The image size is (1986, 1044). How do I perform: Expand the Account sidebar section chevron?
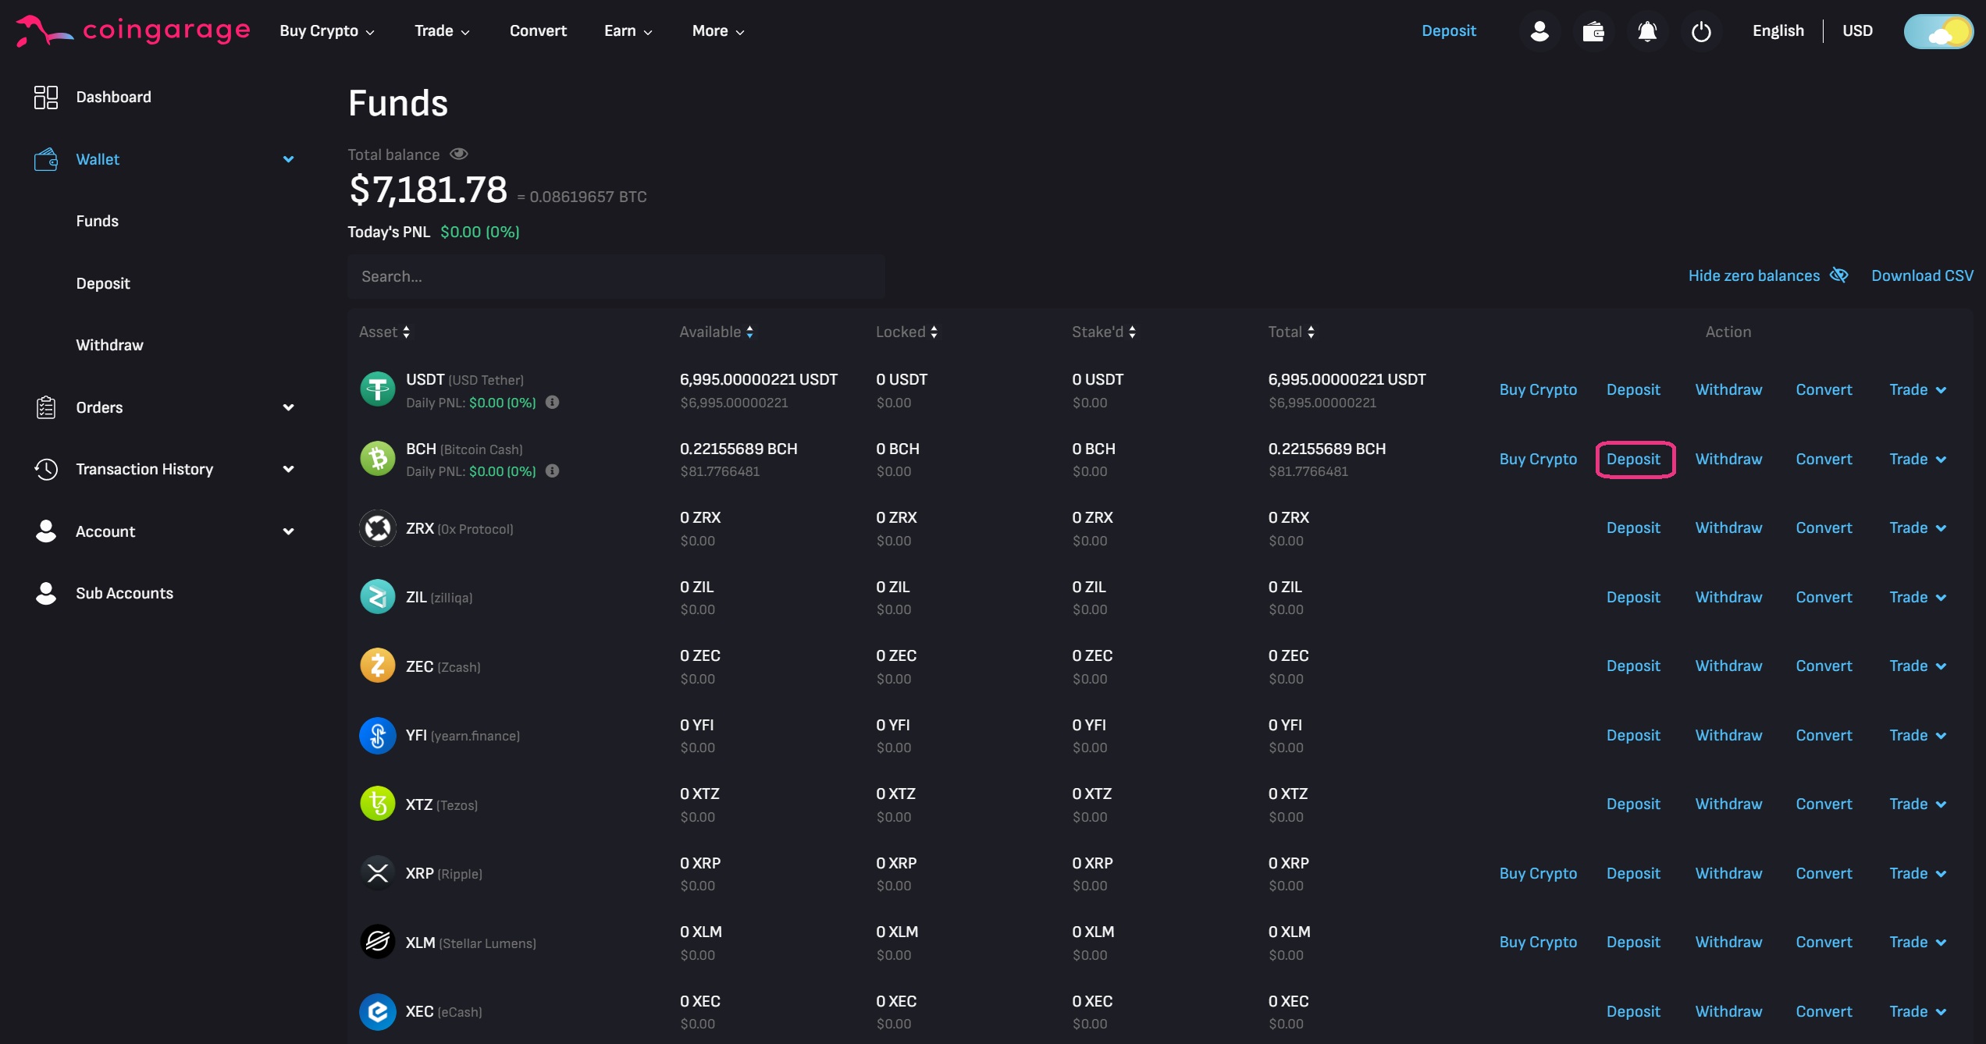[288, 531]
